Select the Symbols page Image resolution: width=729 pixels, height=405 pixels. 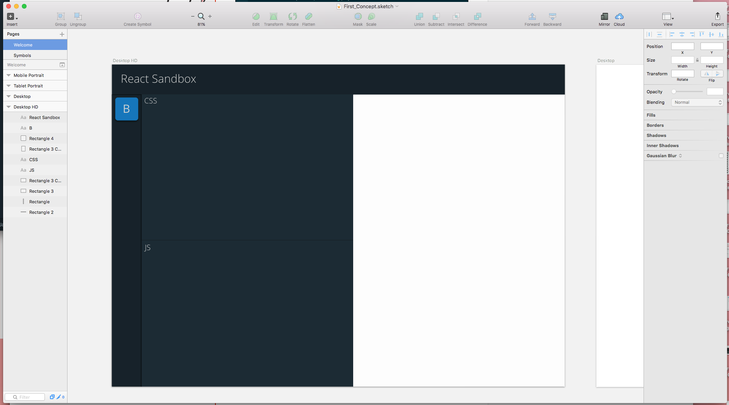[x=35, y=55]
